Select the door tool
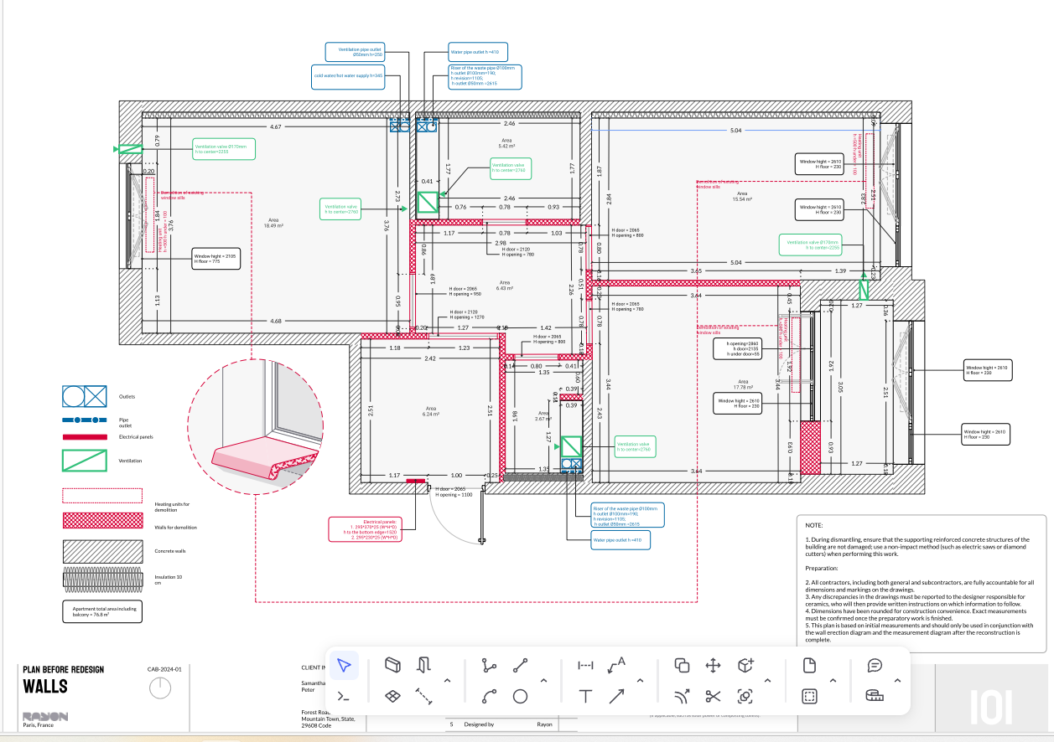 tap(423, 666)
